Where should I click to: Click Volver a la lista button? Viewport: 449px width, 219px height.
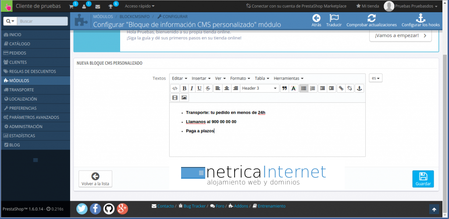click(95, 179)
